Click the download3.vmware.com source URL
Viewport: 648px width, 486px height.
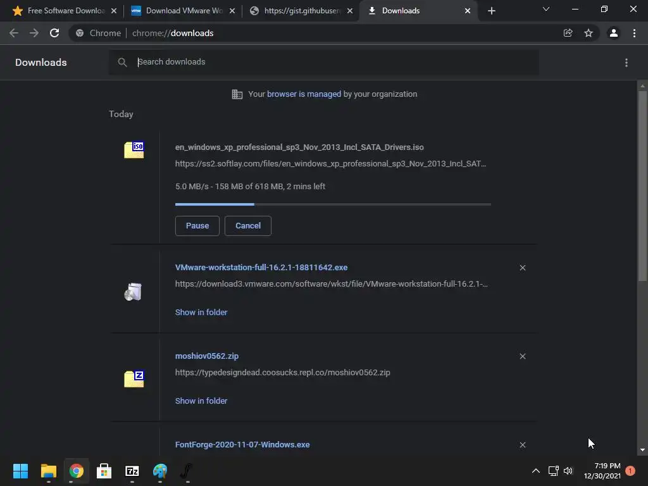332,284
